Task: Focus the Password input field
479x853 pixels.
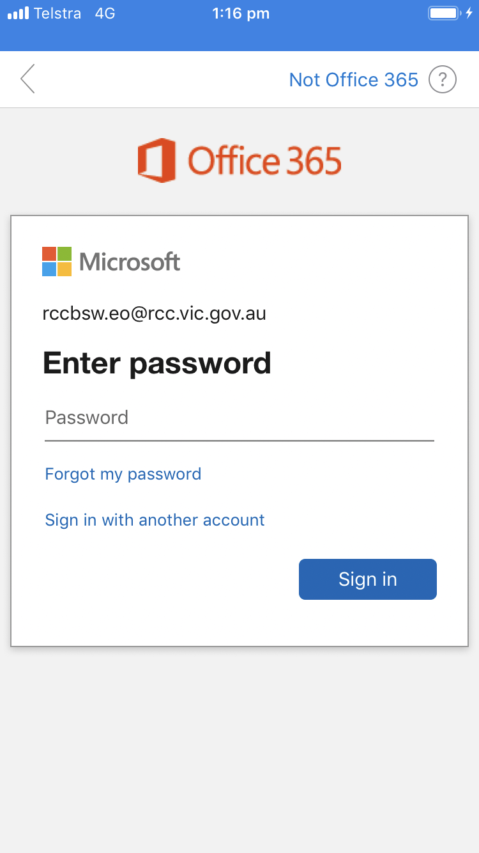Action: [239, 418]
